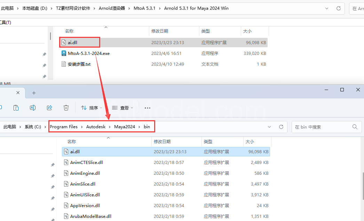Click the share icon in toolbar
Viewport: 364px width, 221px height.
click(x=49, y=108)
